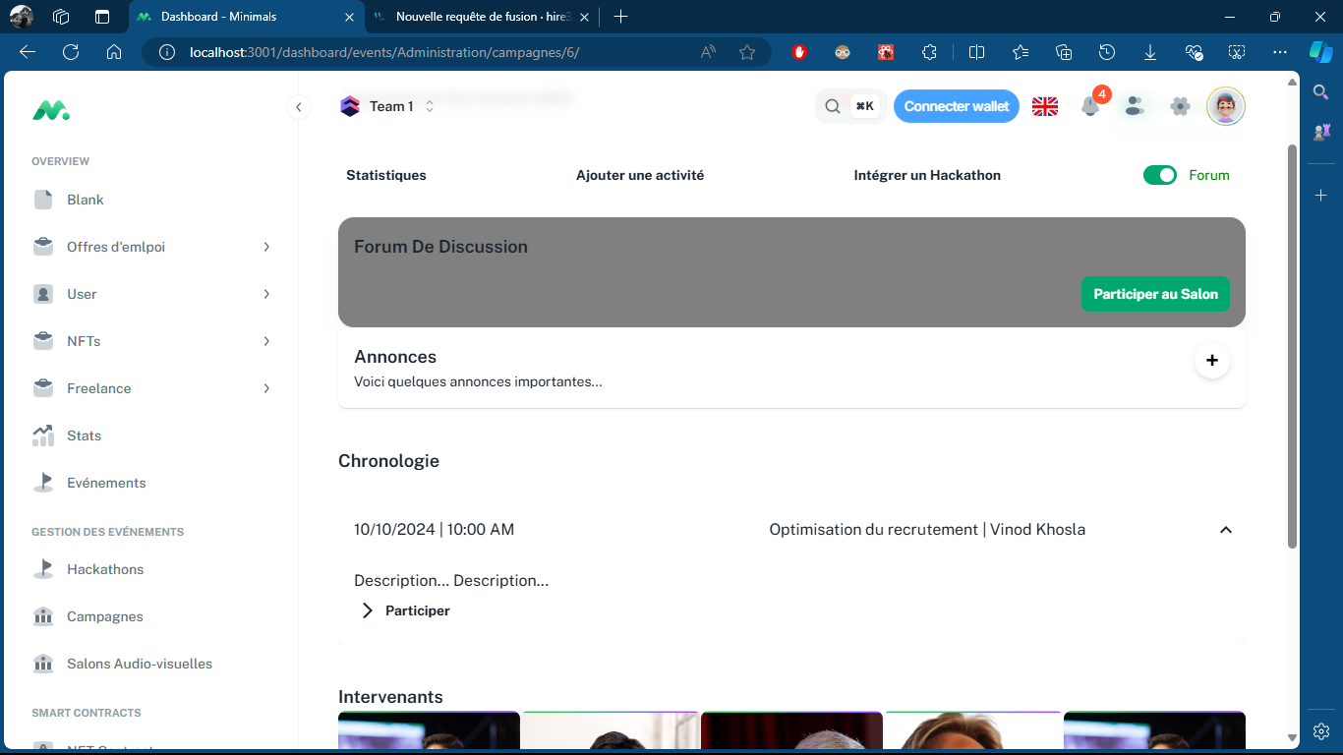Collapse the sidebar with chevron button

coord(298,107)
